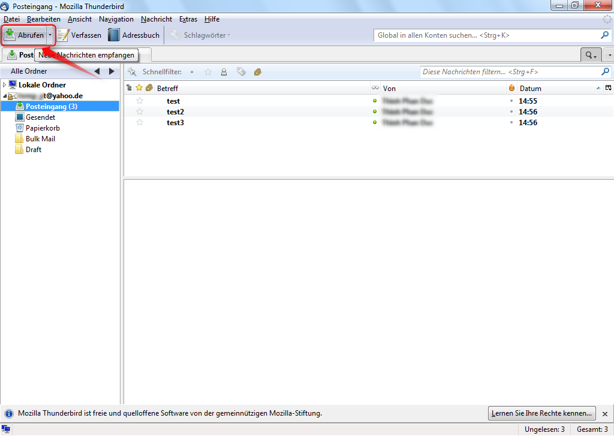Toggle unread filter dot in Schnellfilter

click(x=192, y=72)
